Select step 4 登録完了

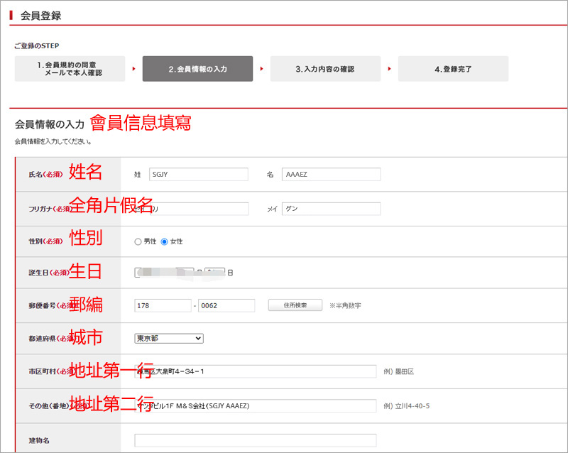(x=453, y=69)
